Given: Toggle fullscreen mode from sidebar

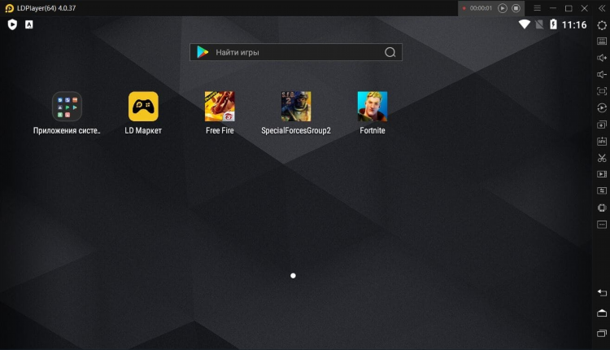Looking at the screenshot, I should click(602, 91).
